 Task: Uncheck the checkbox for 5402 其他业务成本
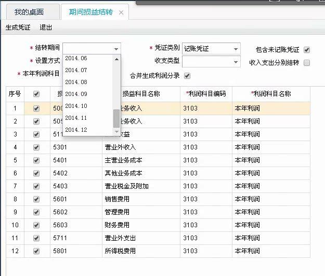tap(36, 173)
